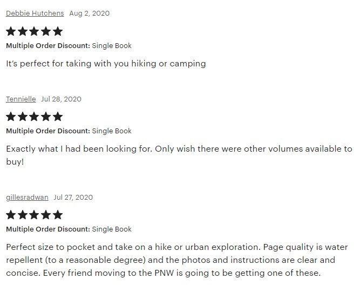The width and height of the screenshot is (360, 292).
Task: Select second star in Tennielle's rating
Action: 23,117
